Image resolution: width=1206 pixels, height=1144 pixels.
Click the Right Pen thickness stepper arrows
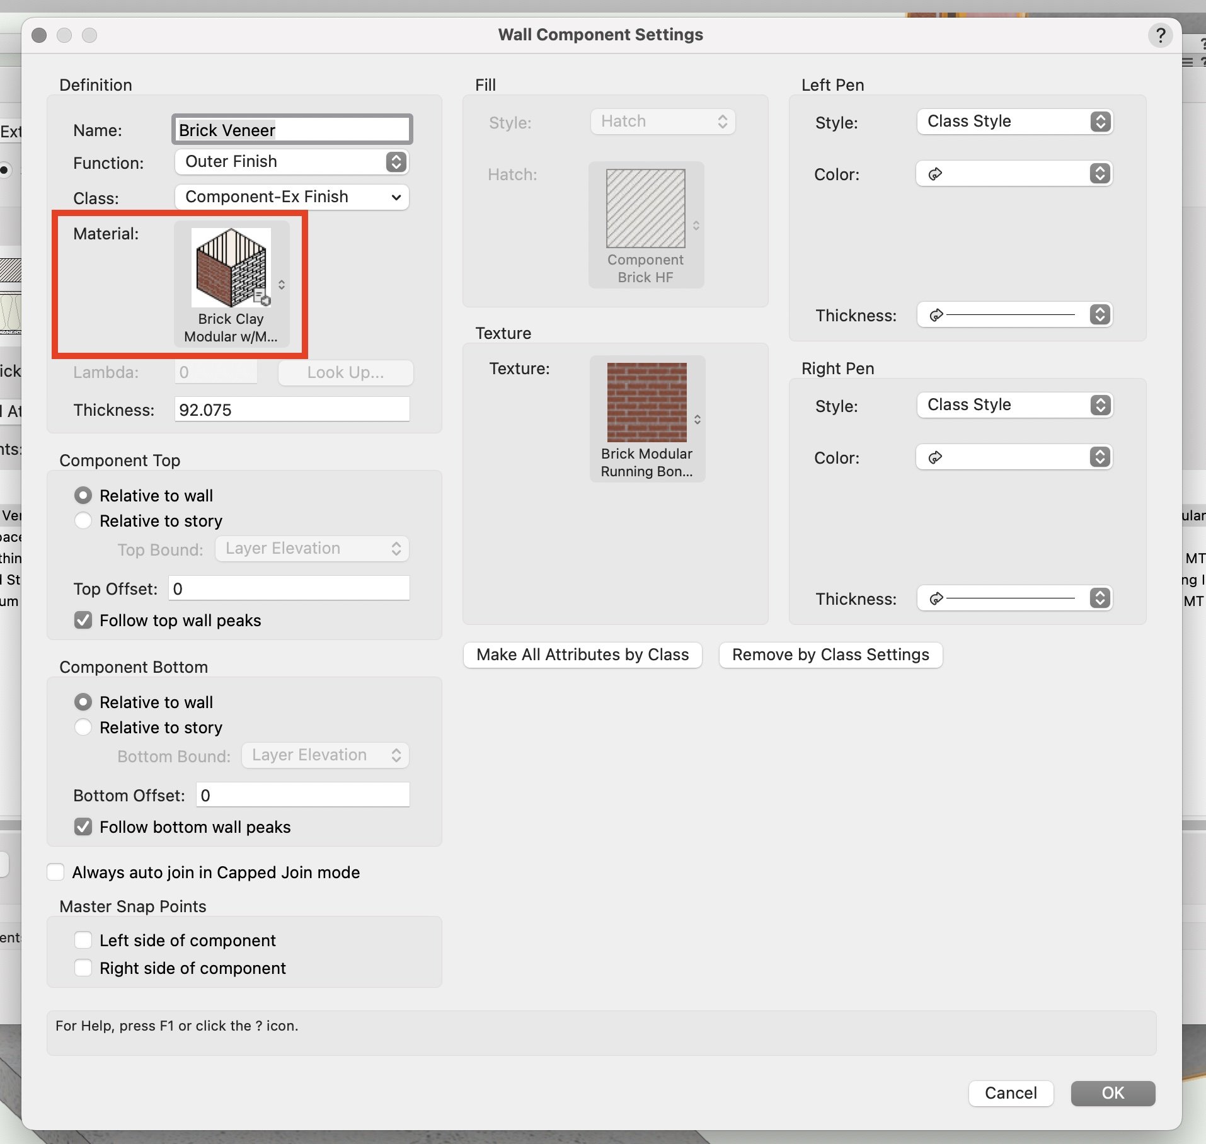[1100, 598]
